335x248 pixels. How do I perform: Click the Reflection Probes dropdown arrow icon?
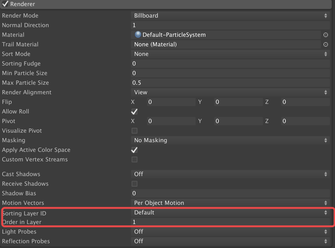[326, 241]
